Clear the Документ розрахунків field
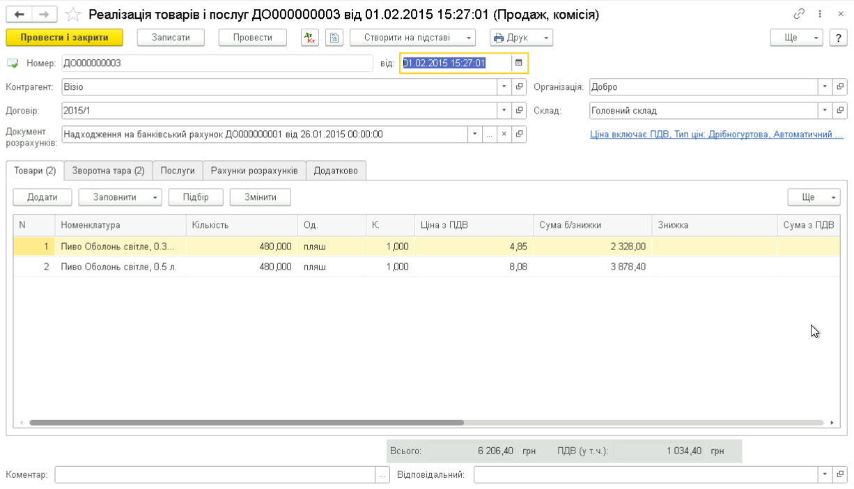The image size is (854, 489). pos(504,134)
